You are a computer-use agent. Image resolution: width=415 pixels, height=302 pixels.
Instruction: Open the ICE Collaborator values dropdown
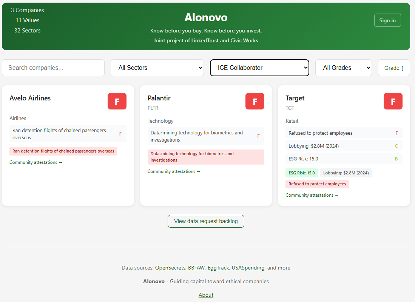pyautogui.click(x=259, y=68)
